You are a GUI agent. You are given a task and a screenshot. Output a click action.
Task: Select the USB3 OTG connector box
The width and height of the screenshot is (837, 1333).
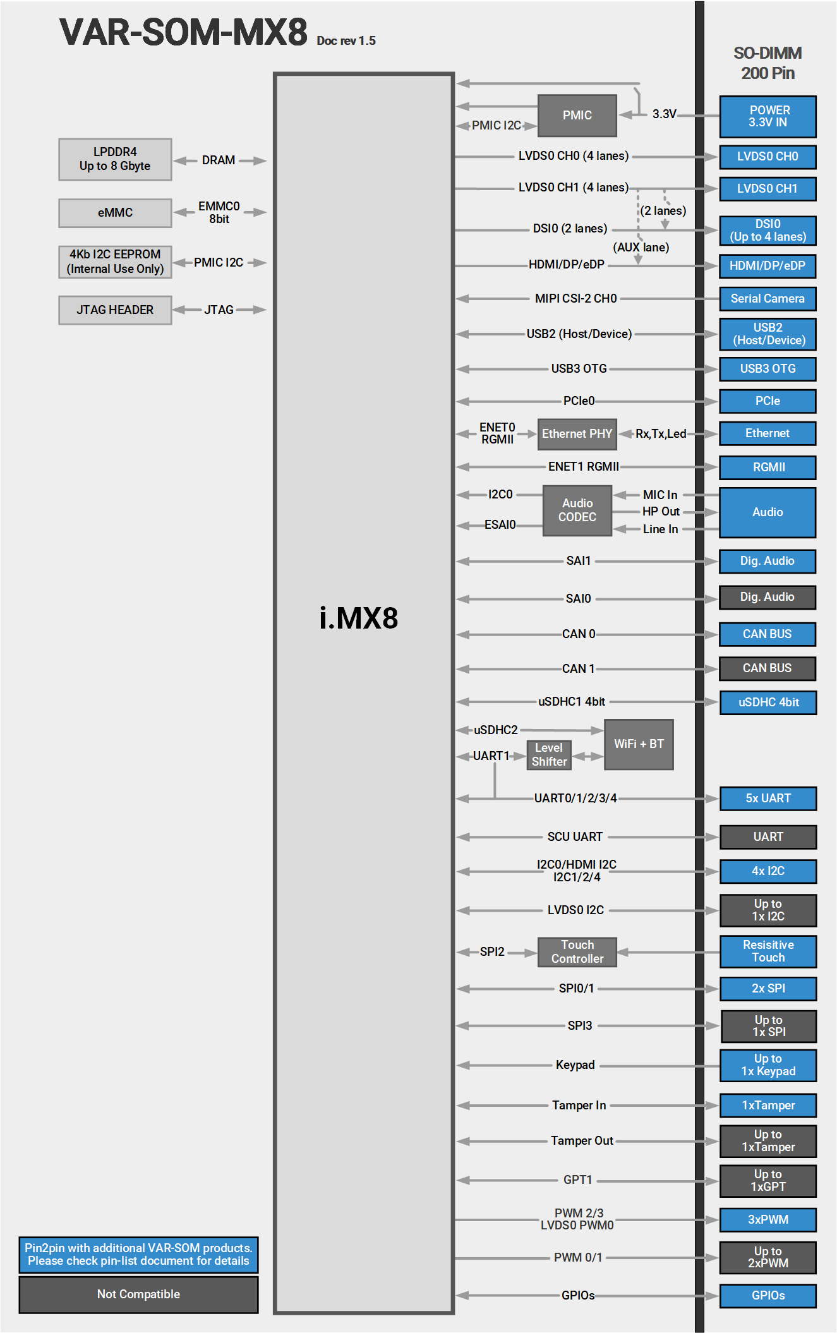tap(768, 369)
